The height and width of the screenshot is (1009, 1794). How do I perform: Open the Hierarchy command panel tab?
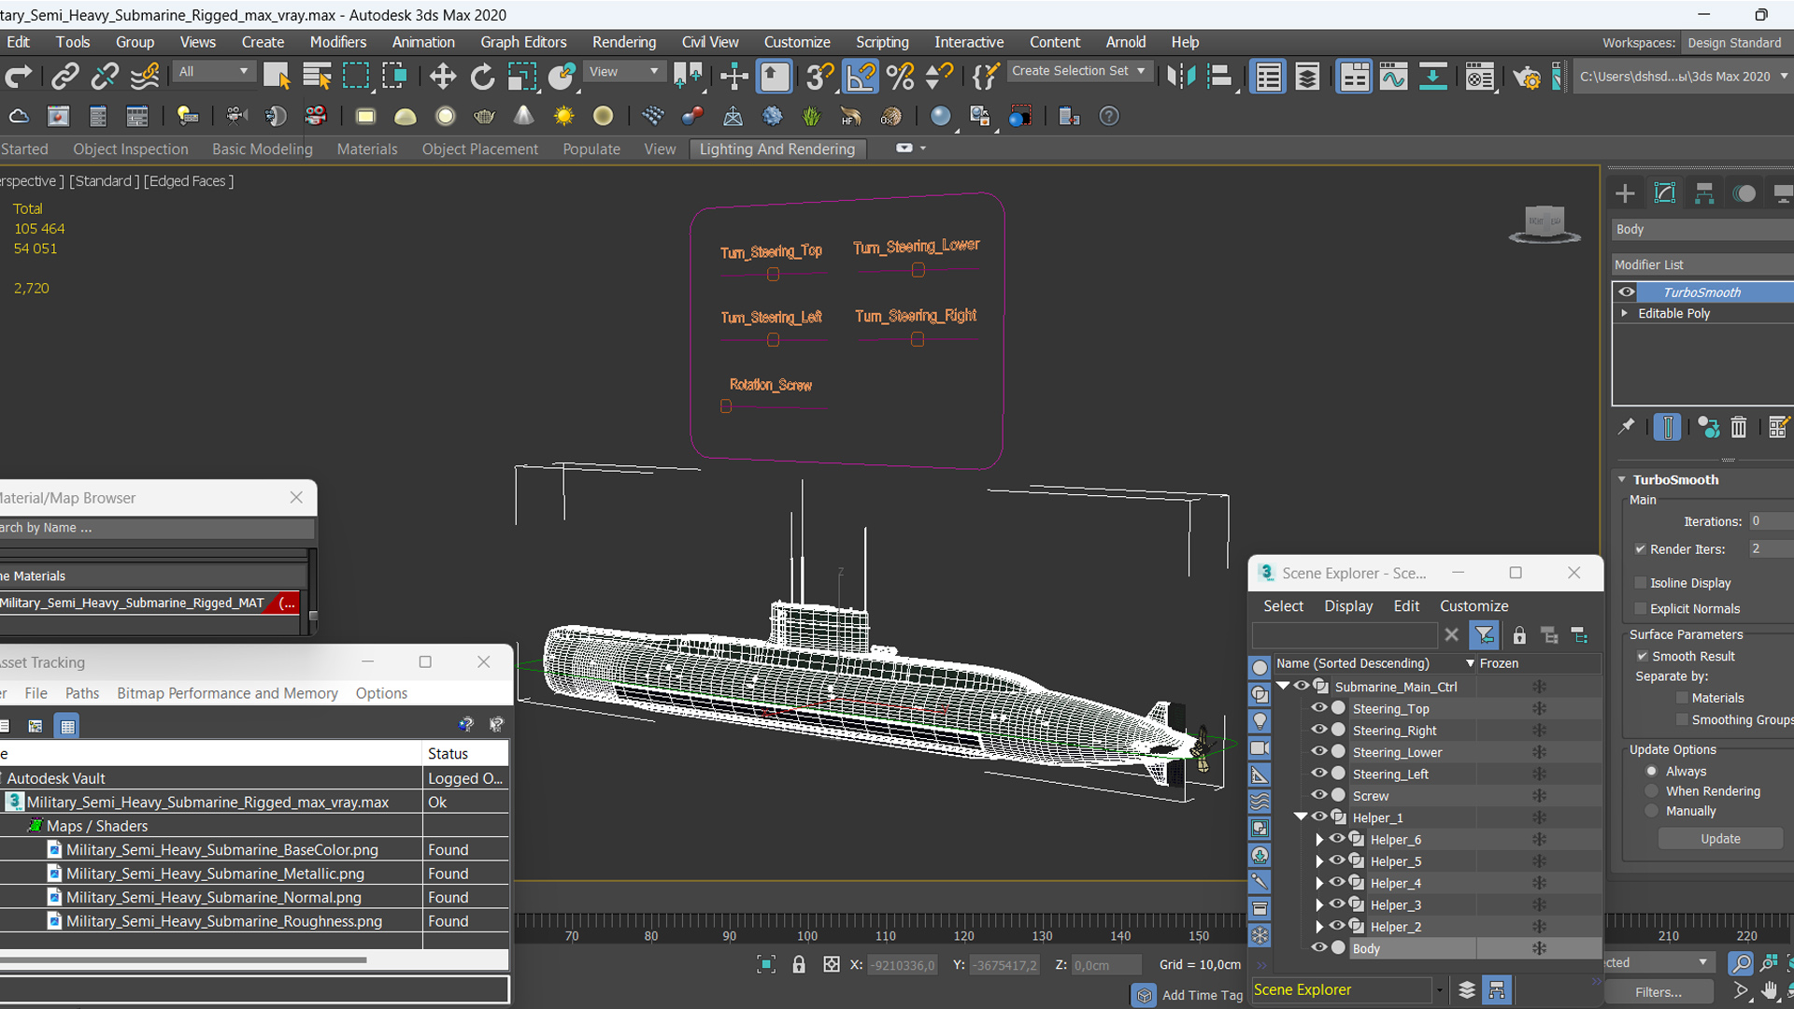tap(1704, 193)
